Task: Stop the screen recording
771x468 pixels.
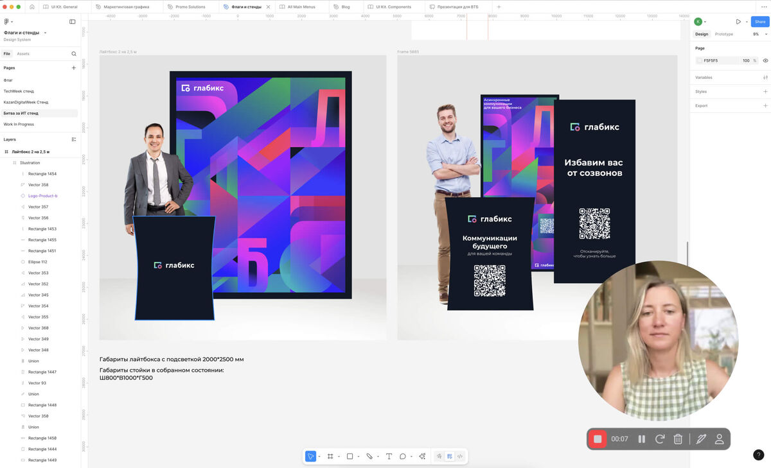Action: (598, 439)
